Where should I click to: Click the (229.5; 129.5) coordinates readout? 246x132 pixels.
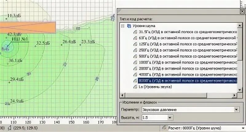click(x=26, y=128)
